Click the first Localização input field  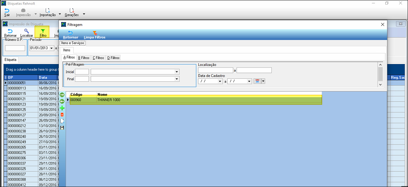215,70
